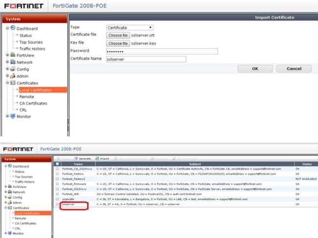The height and width of the screenshot is (238, 318).
Task: Click Choose file button for Key file
Action: pos(118,44)
